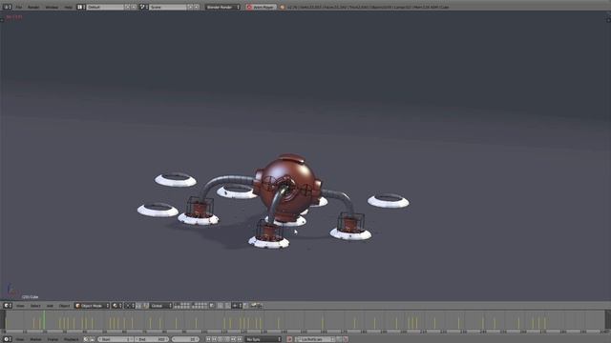This screenshot has width=611, height=343.
Task: Toggle the use preview range icon
Action: click(86, 339)
